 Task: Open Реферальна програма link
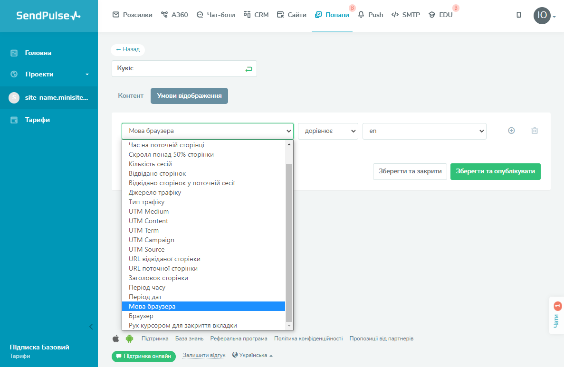coord(239,339)
